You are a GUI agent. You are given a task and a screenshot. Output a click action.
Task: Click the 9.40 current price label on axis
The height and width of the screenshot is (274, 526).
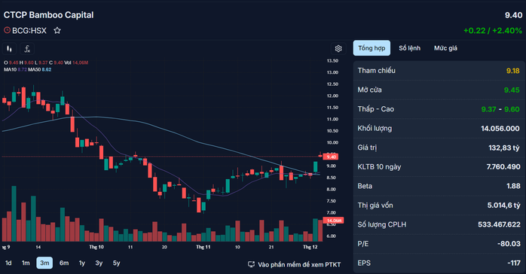click(331, 157)
